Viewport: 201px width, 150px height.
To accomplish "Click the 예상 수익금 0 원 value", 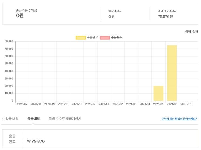I will click(111, 16).
